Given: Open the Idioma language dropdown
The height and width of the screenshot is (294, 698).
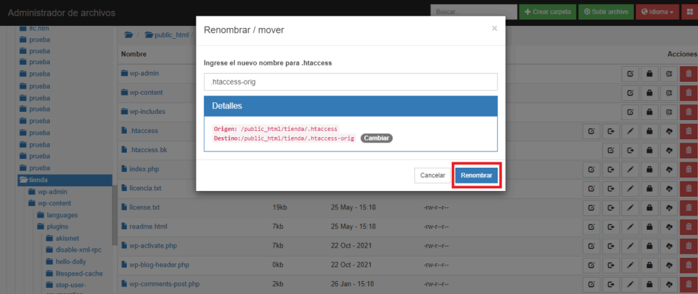Looking at the screenshot, I should [658, 12].
